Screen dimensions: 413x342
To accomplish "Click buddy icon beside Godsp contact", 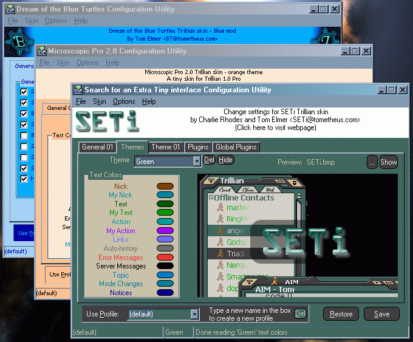I will tap(220, 242).
